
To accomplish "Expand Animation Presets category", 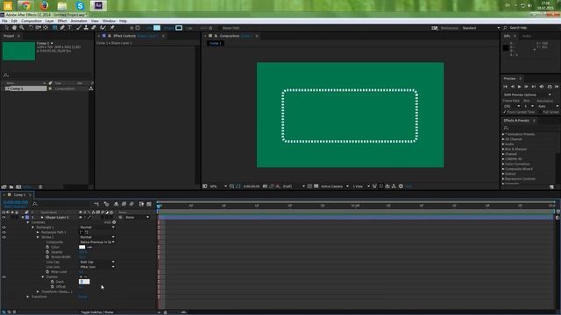I will click(x=503, y=134).
